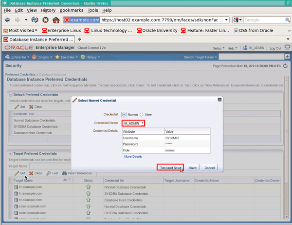The width and height of the screenshot is (292, 225).
Task: Open the Credential Name dropdown
Action: 133,123
